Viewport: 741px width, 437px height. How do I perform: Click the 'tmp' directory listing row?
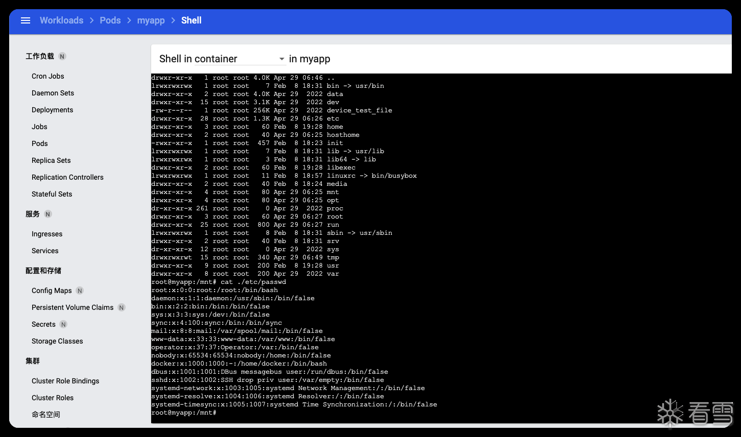[x=245, y=257]
